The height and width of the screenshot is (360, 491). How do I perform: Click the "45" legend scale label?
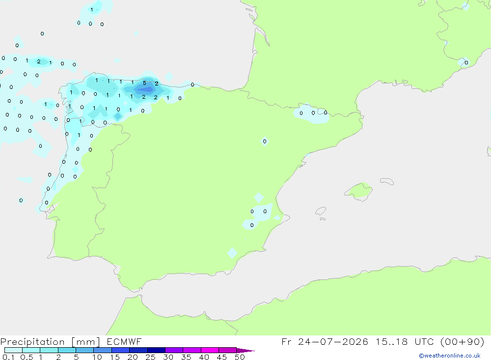pyautogui.click(x=222, y=357)
